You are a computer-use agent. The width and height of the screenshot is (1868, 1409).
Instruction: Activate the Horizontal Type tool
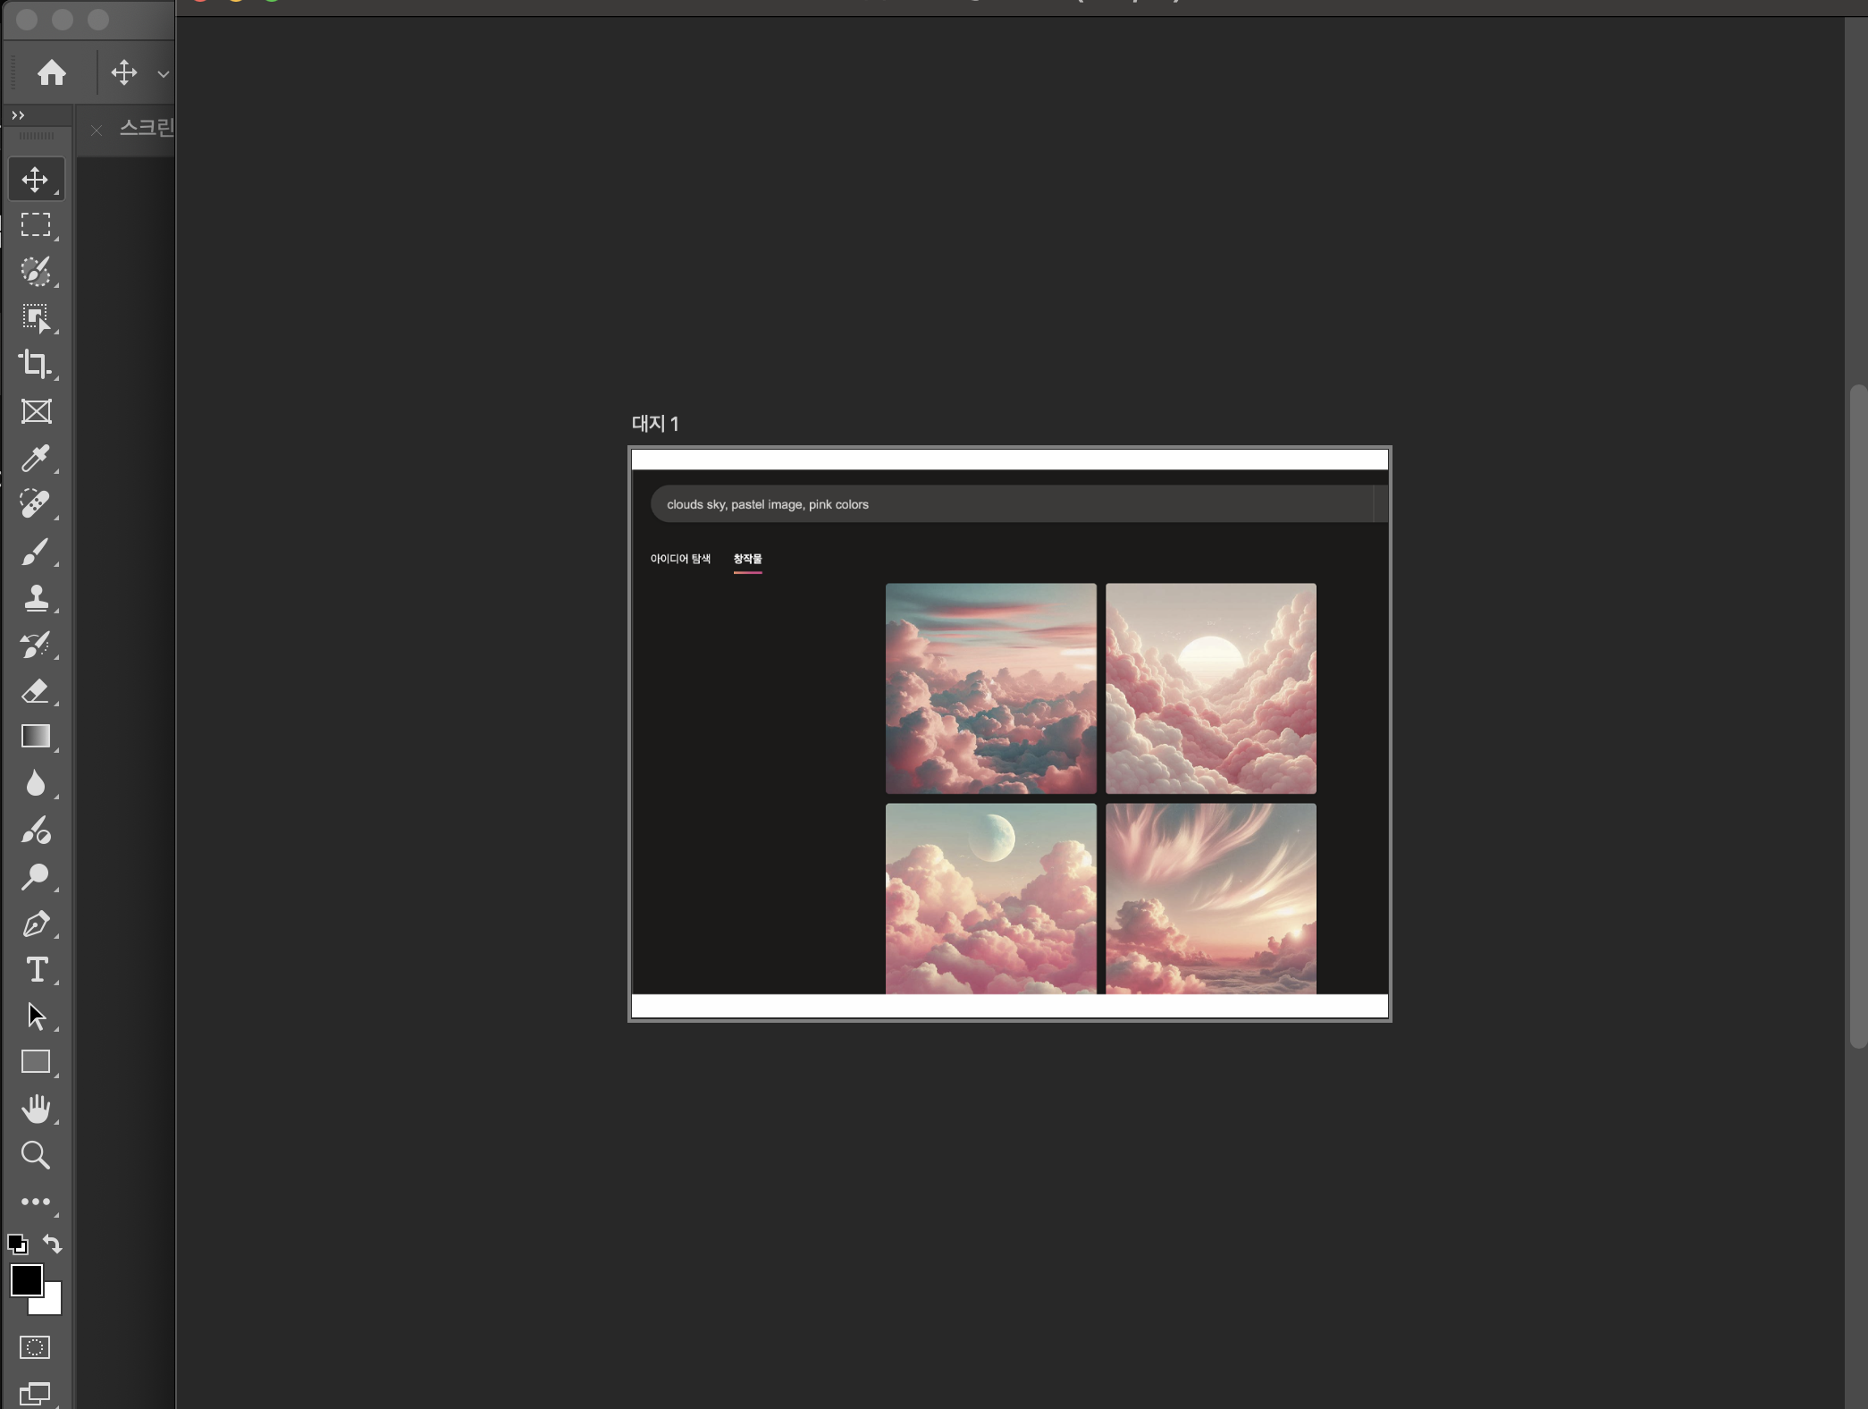(36, 970)
